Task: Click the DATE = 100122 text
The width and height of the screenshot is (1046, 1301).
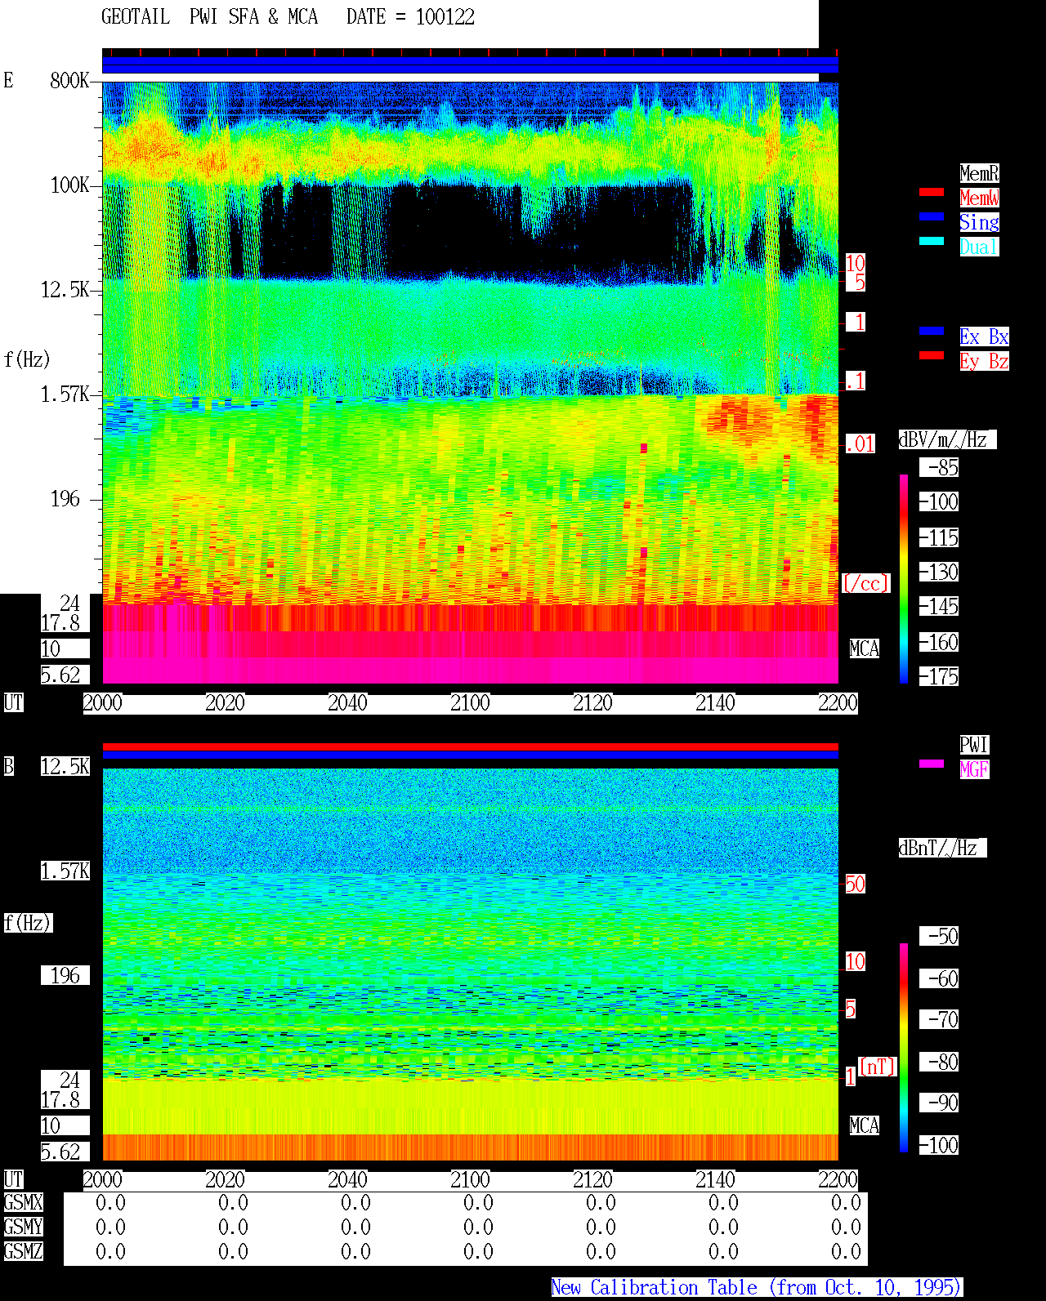Action: [410, 17]
